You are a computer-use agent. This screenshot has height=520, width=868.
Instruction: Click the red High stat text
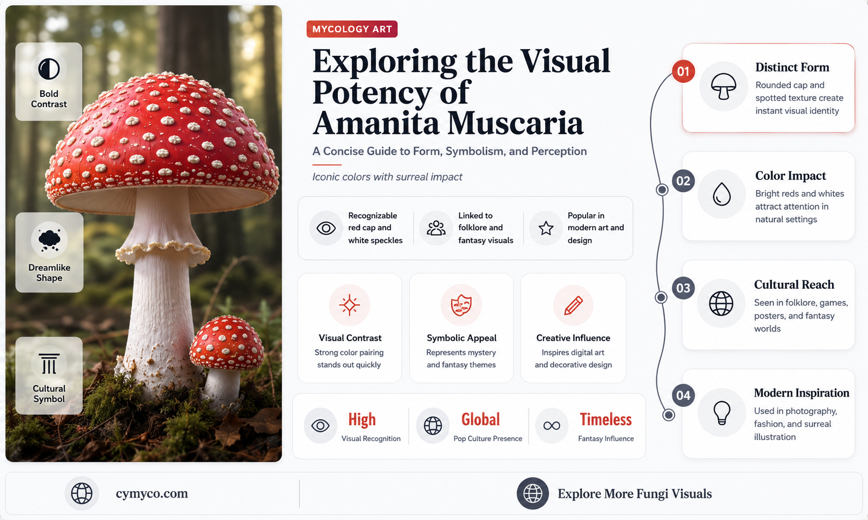[362, 420]
